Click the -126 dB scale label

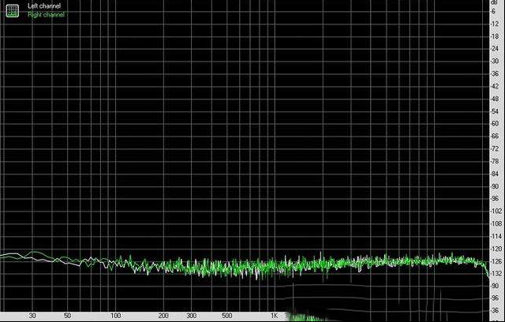tap(496, 261)
